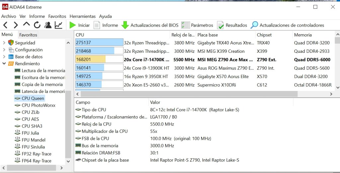The height and width of the screenshot is (173, 340).
Task: Click the sidebar tree's scroll-down arrow
Action: click(68, 161)
